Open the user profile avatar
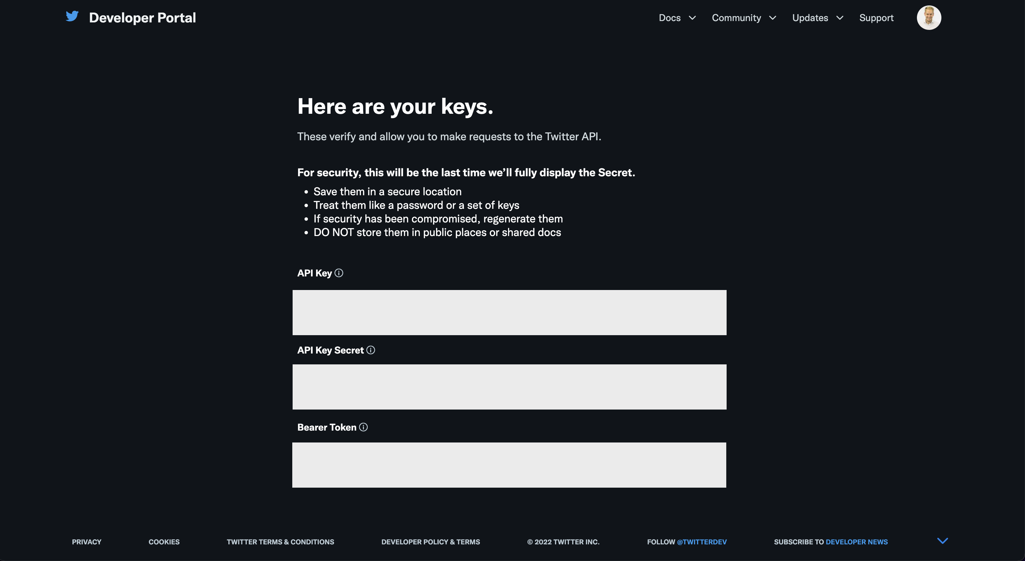 (x=929, y=18)
